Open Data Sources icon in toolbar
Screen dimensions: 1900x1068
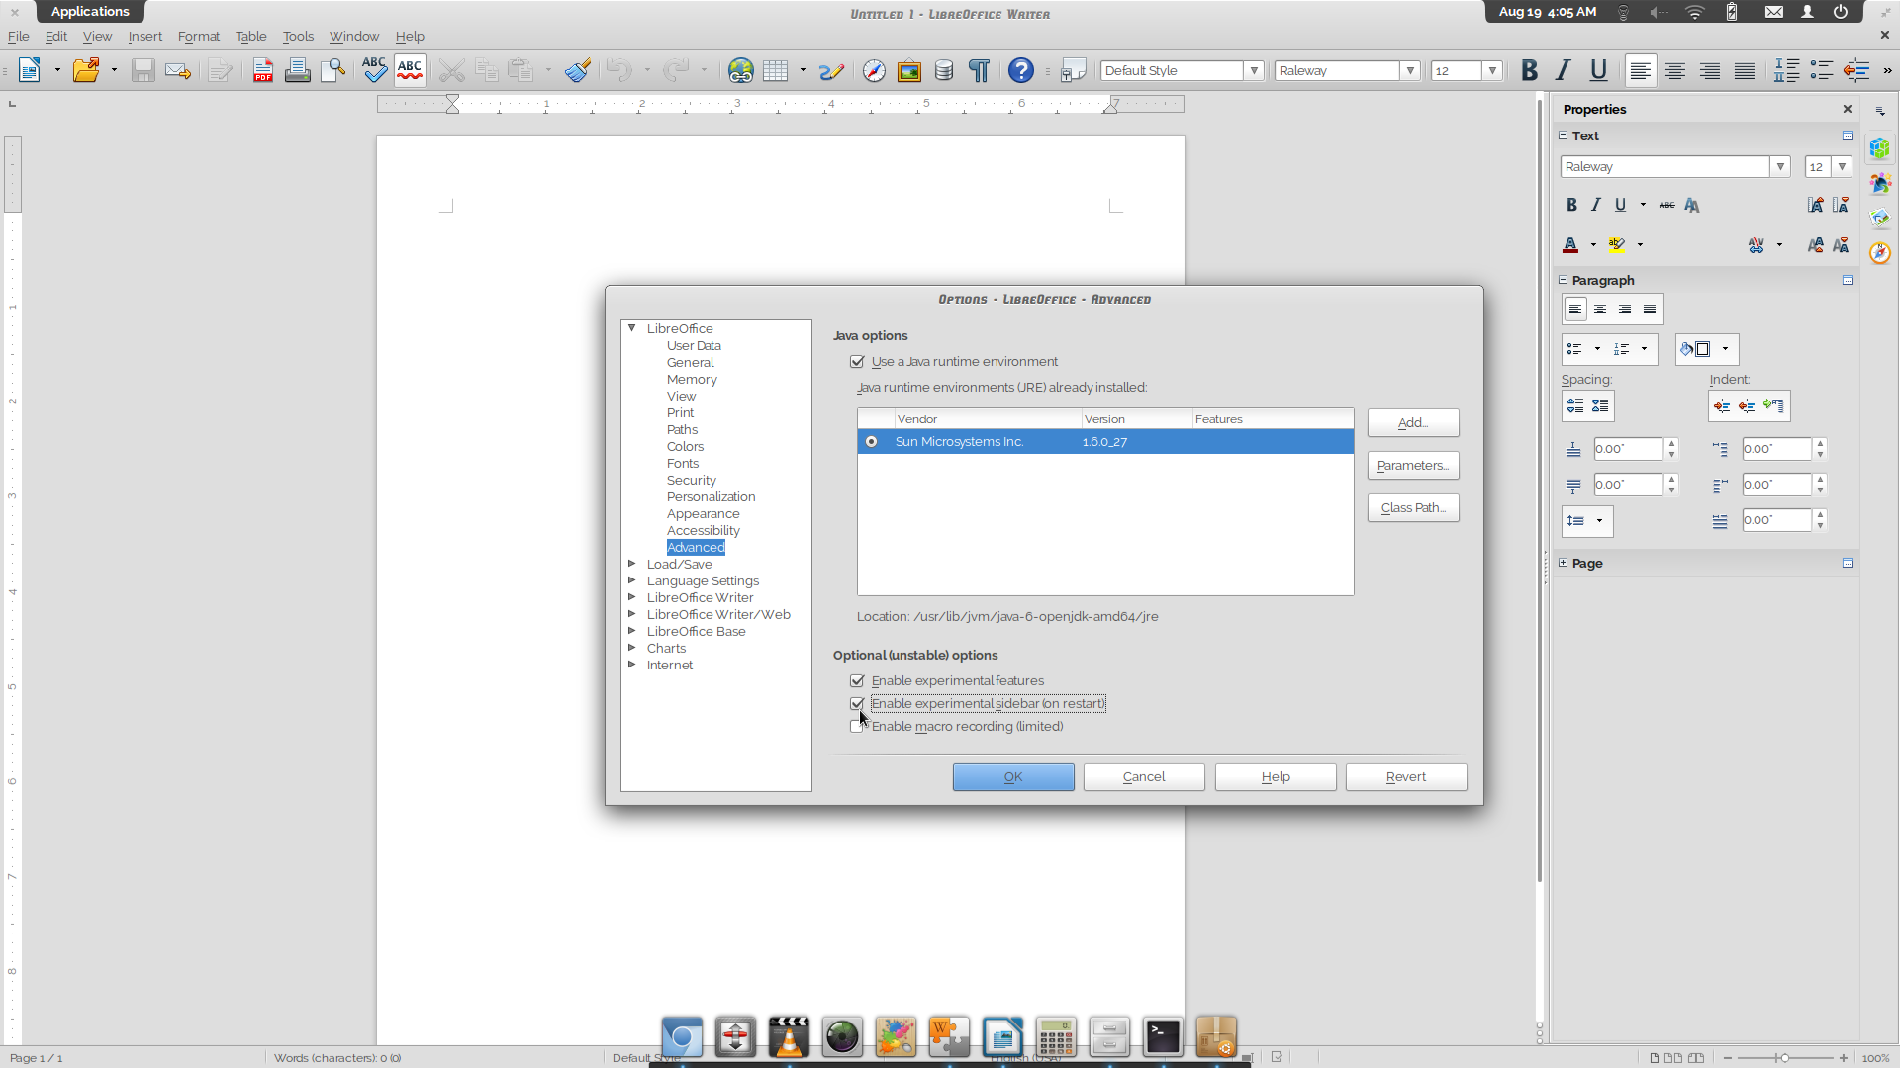[x=944, y=70]
